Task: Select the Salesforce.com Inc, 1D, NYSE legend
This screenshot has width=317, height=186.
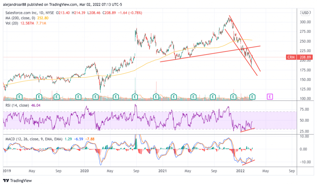Action: click(29, 13)
